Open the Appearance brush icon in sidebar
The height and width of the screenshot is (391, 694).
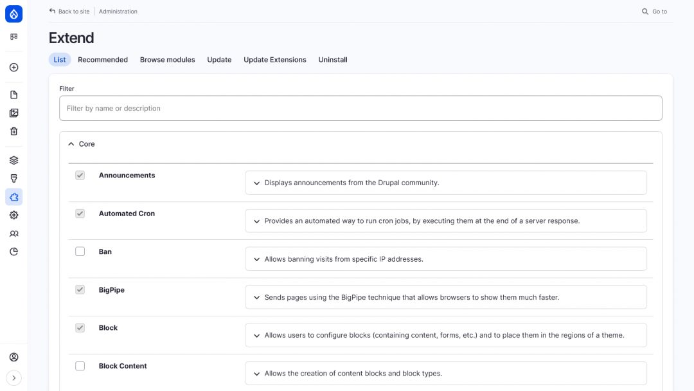click(x=13, y=178)
